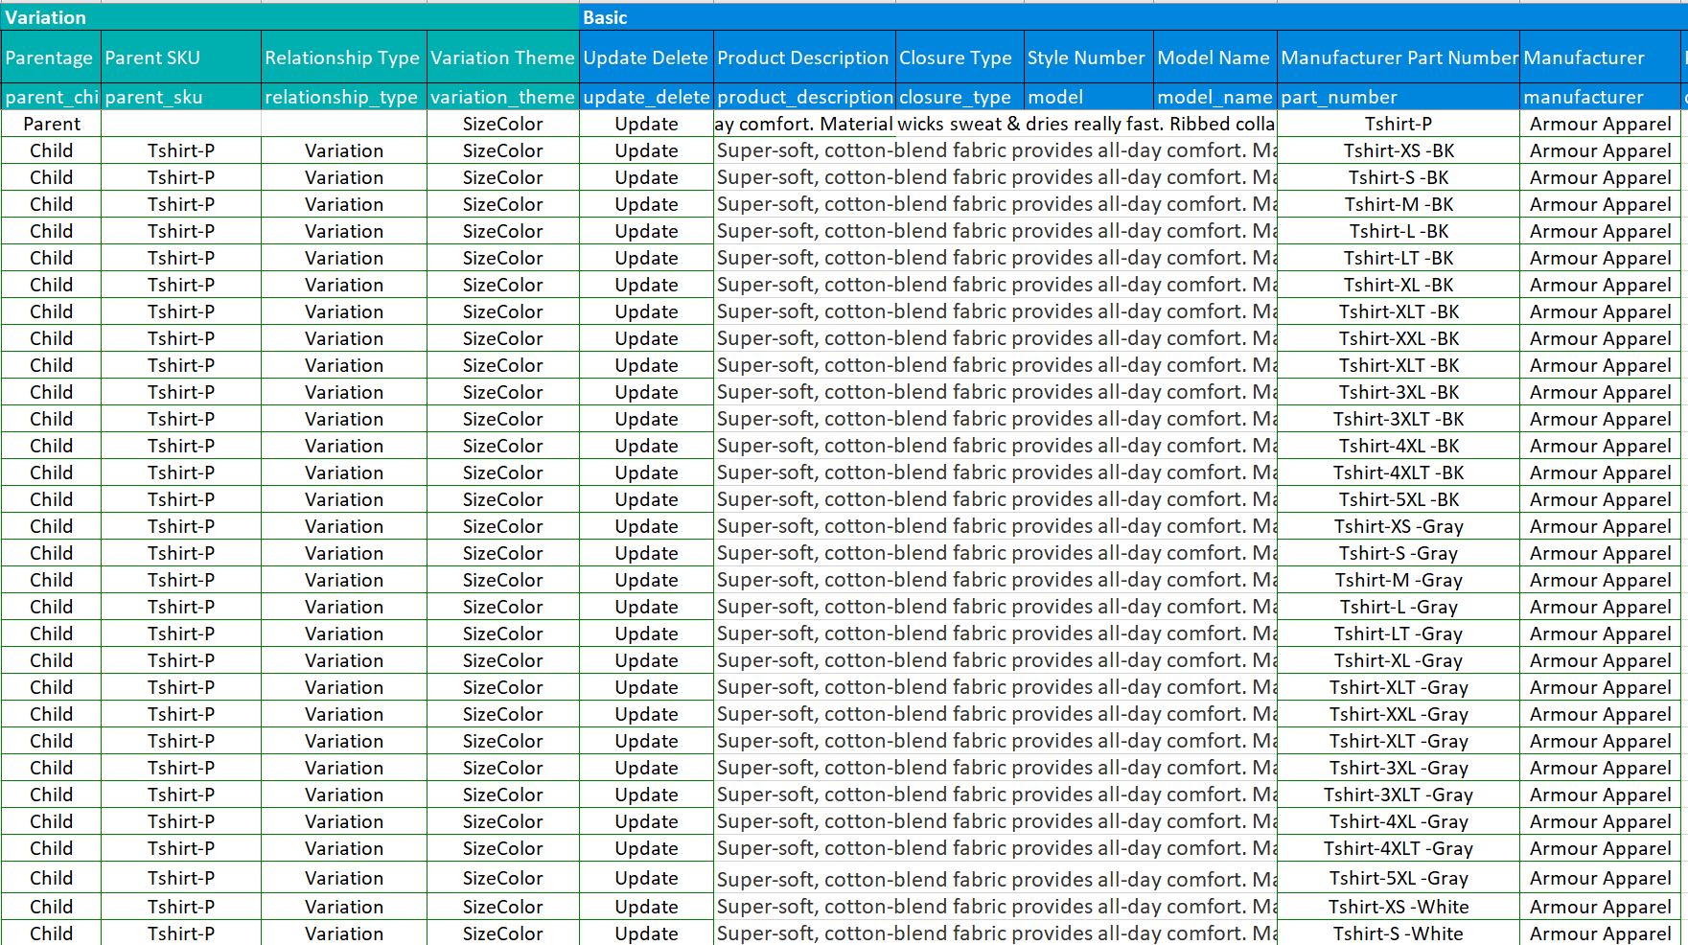Select the Tshirt-XL -BK part number cell
Image resolution: width=1688 pixels, height=945 pixels.
pos(1399,285)
